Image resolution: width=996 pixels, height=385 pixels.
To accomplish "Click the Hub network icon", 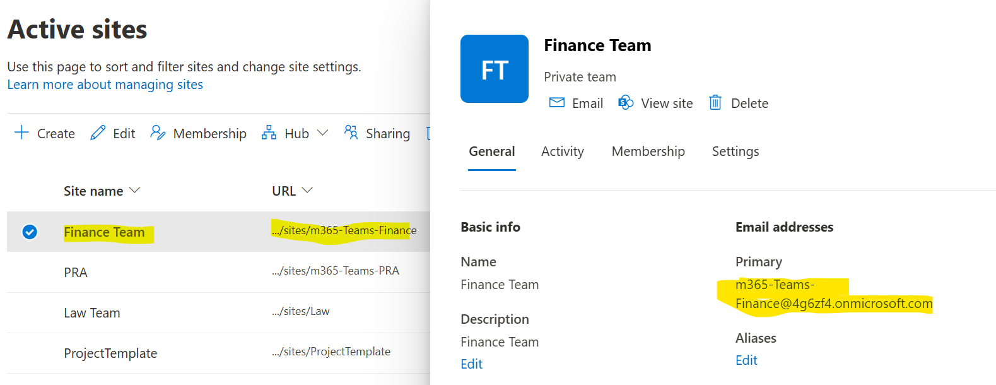I will pos(269,133).
